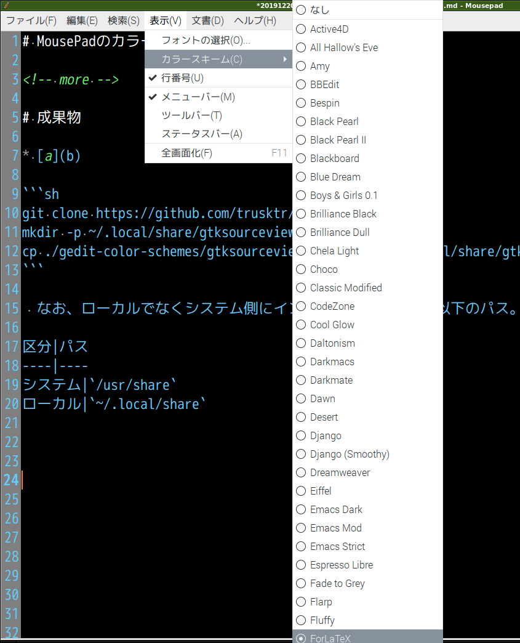Select Classic Modified scheme
The width and height of the screenshot is (520, 643).
click(x=367, y=288)
